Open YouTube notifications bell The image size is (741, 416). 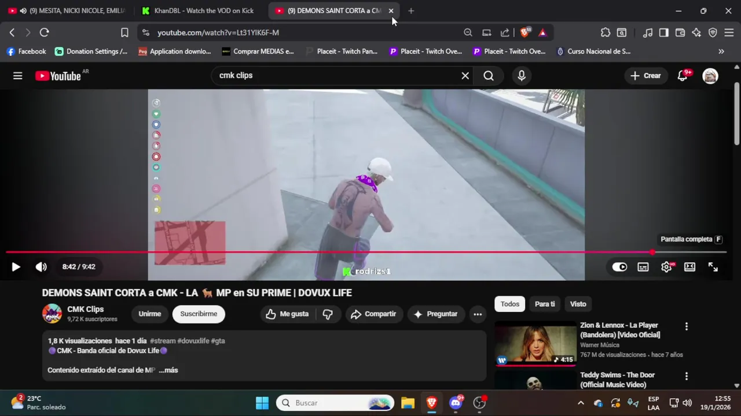coord(683,76)
